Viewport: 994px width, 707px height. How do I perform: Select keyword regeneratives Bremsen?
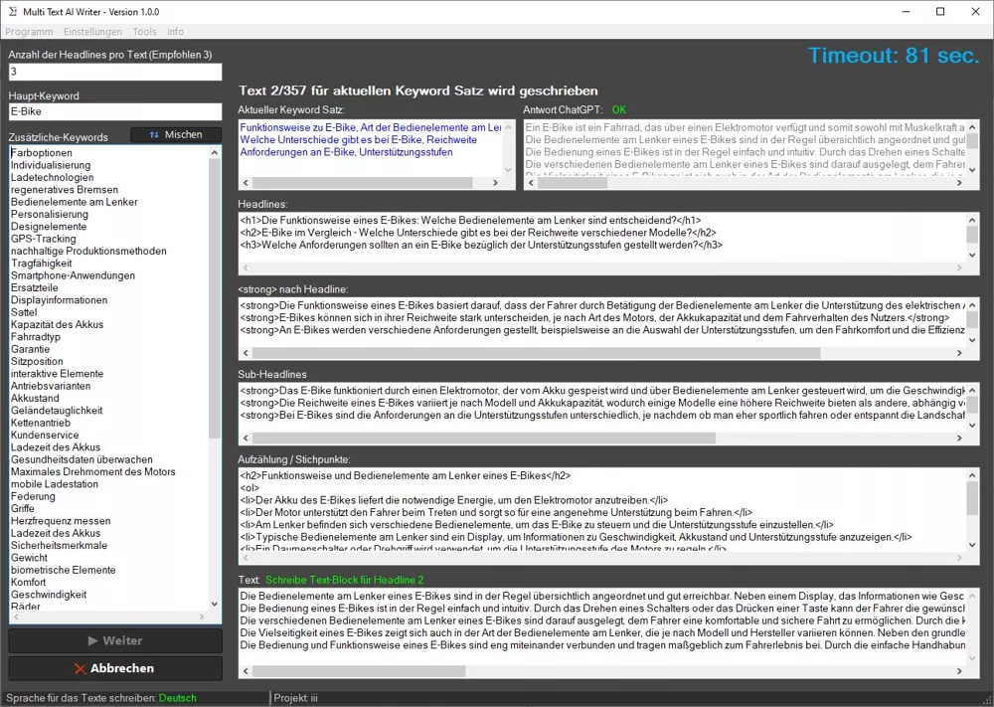[64, 190]
